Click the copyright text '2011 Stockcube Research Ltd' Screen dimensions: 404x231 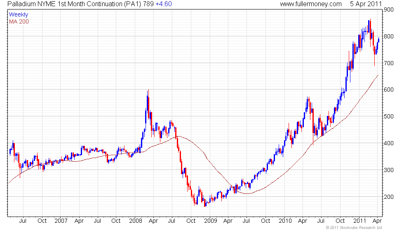pyautogui.click(x=356, y=228)
